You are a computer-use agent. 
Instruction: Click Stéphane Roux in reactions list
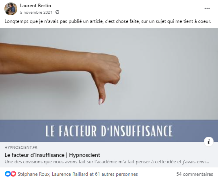(x=33, y=174)
